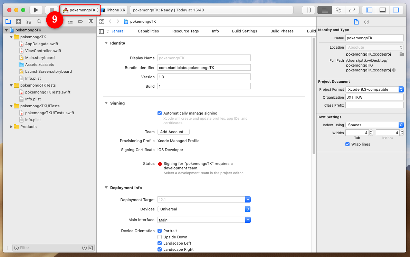Open the iPhone XR device destination selector
Image resolution: width=410 pixels, height=257 pixels.
click(x=114, y=10)
